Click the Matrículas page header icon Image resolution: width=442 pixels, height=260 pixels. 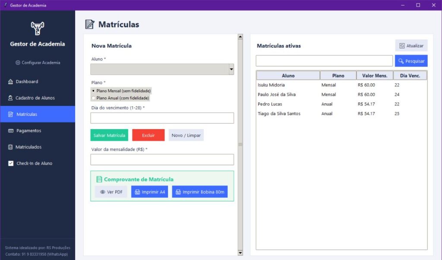(90, 24)
